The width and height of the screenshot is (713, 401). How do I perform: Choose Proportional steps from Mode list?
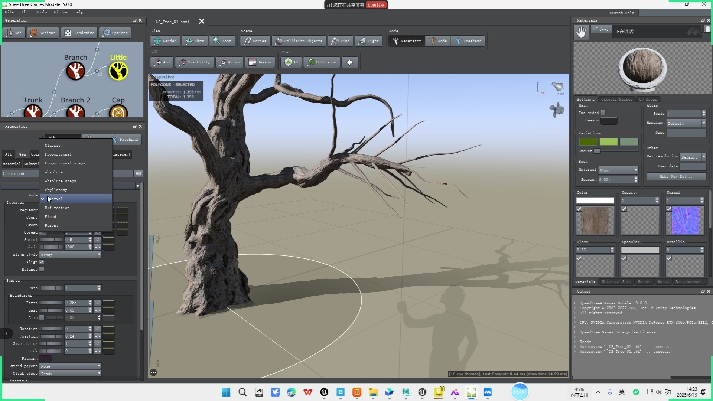pos(76,163)
